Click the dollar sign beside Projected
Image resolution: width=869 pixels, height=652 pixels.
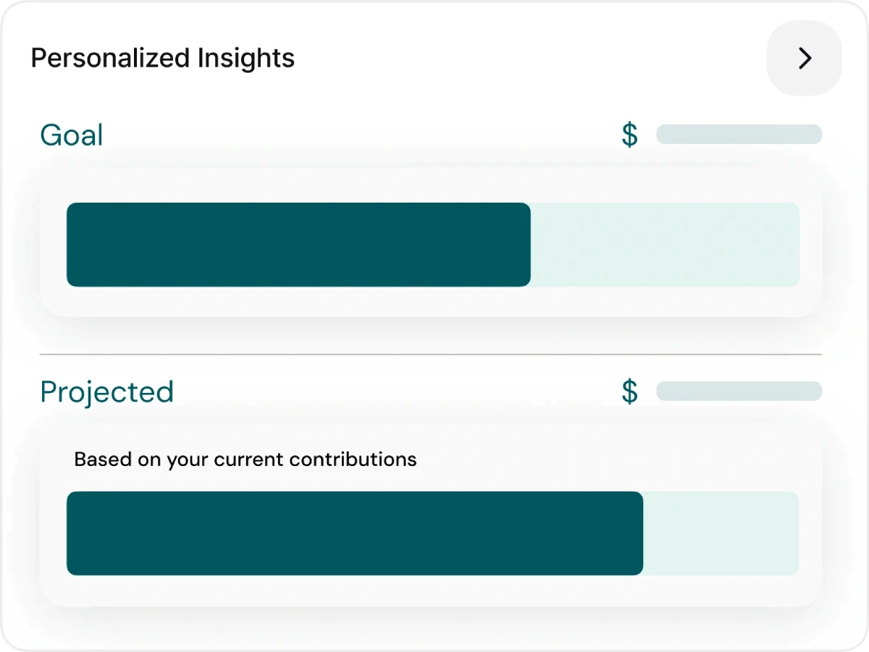tap(630, 391)
